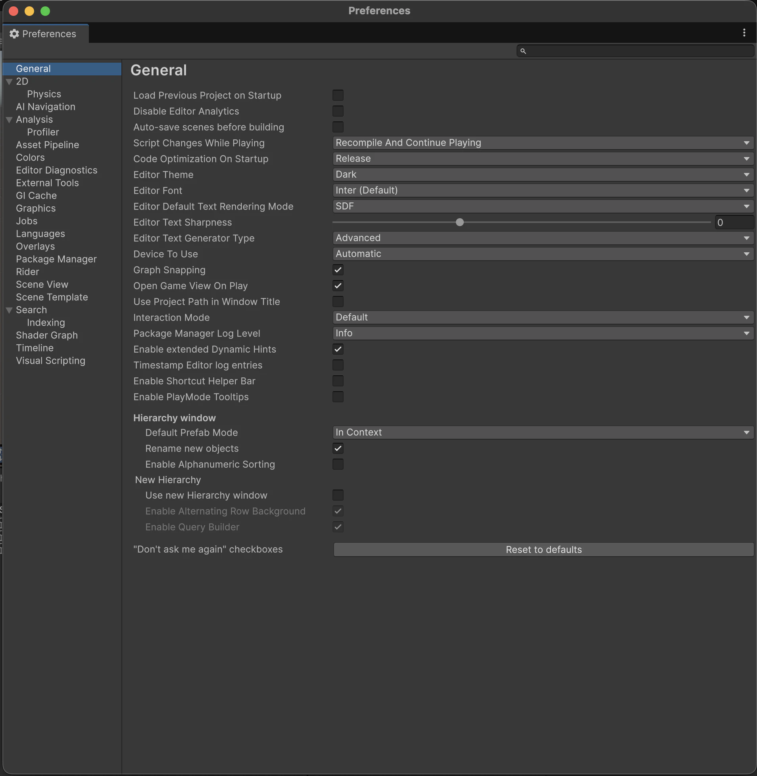Check Auto-save scenes before building
The height and width of the screenshot is (776, 757).
coord(338,127)
